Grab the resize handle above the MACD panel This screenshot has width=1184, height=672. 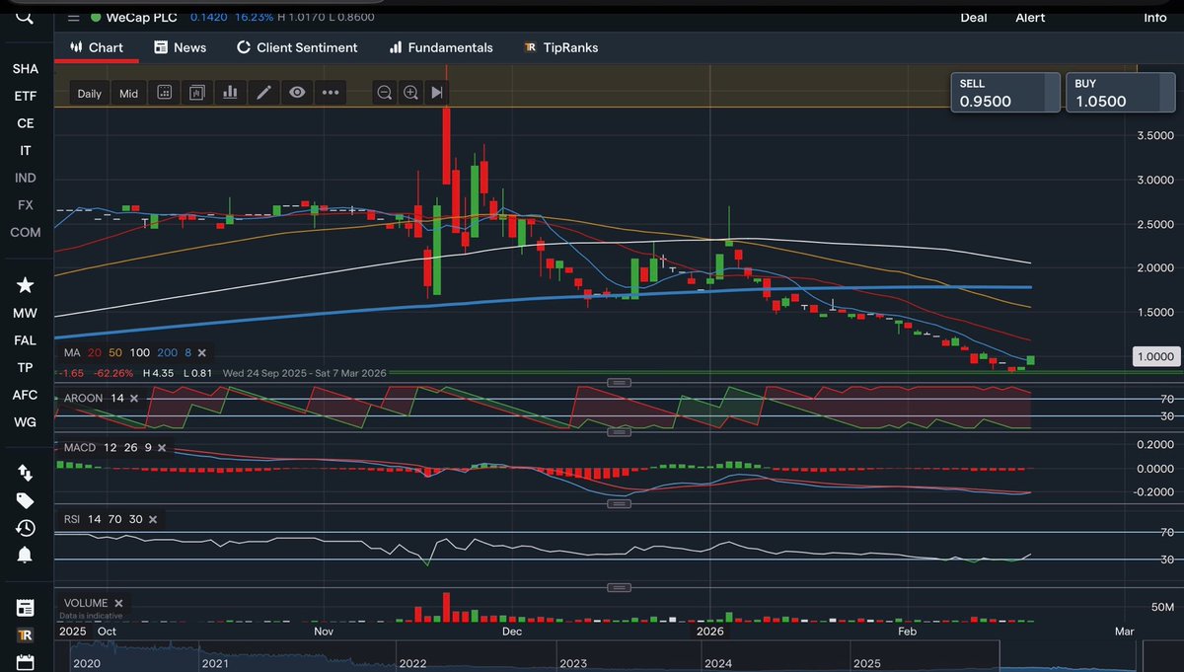point(619,431)
